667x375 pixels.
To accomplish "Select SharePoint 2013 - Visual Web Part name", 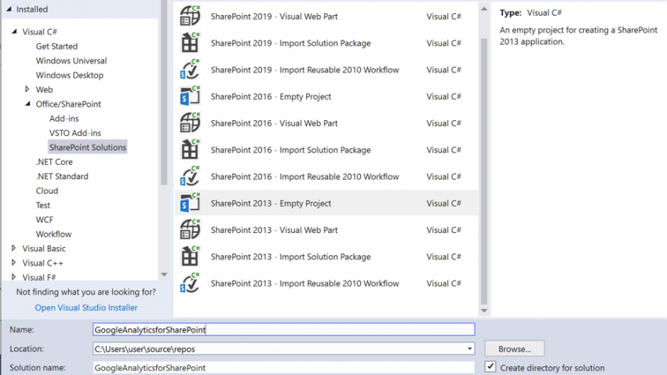I will point(274,230).
